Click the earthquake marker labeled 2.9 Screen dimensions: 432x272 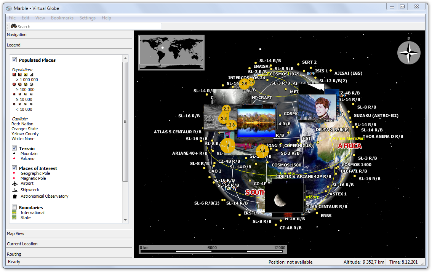point(244,83)
